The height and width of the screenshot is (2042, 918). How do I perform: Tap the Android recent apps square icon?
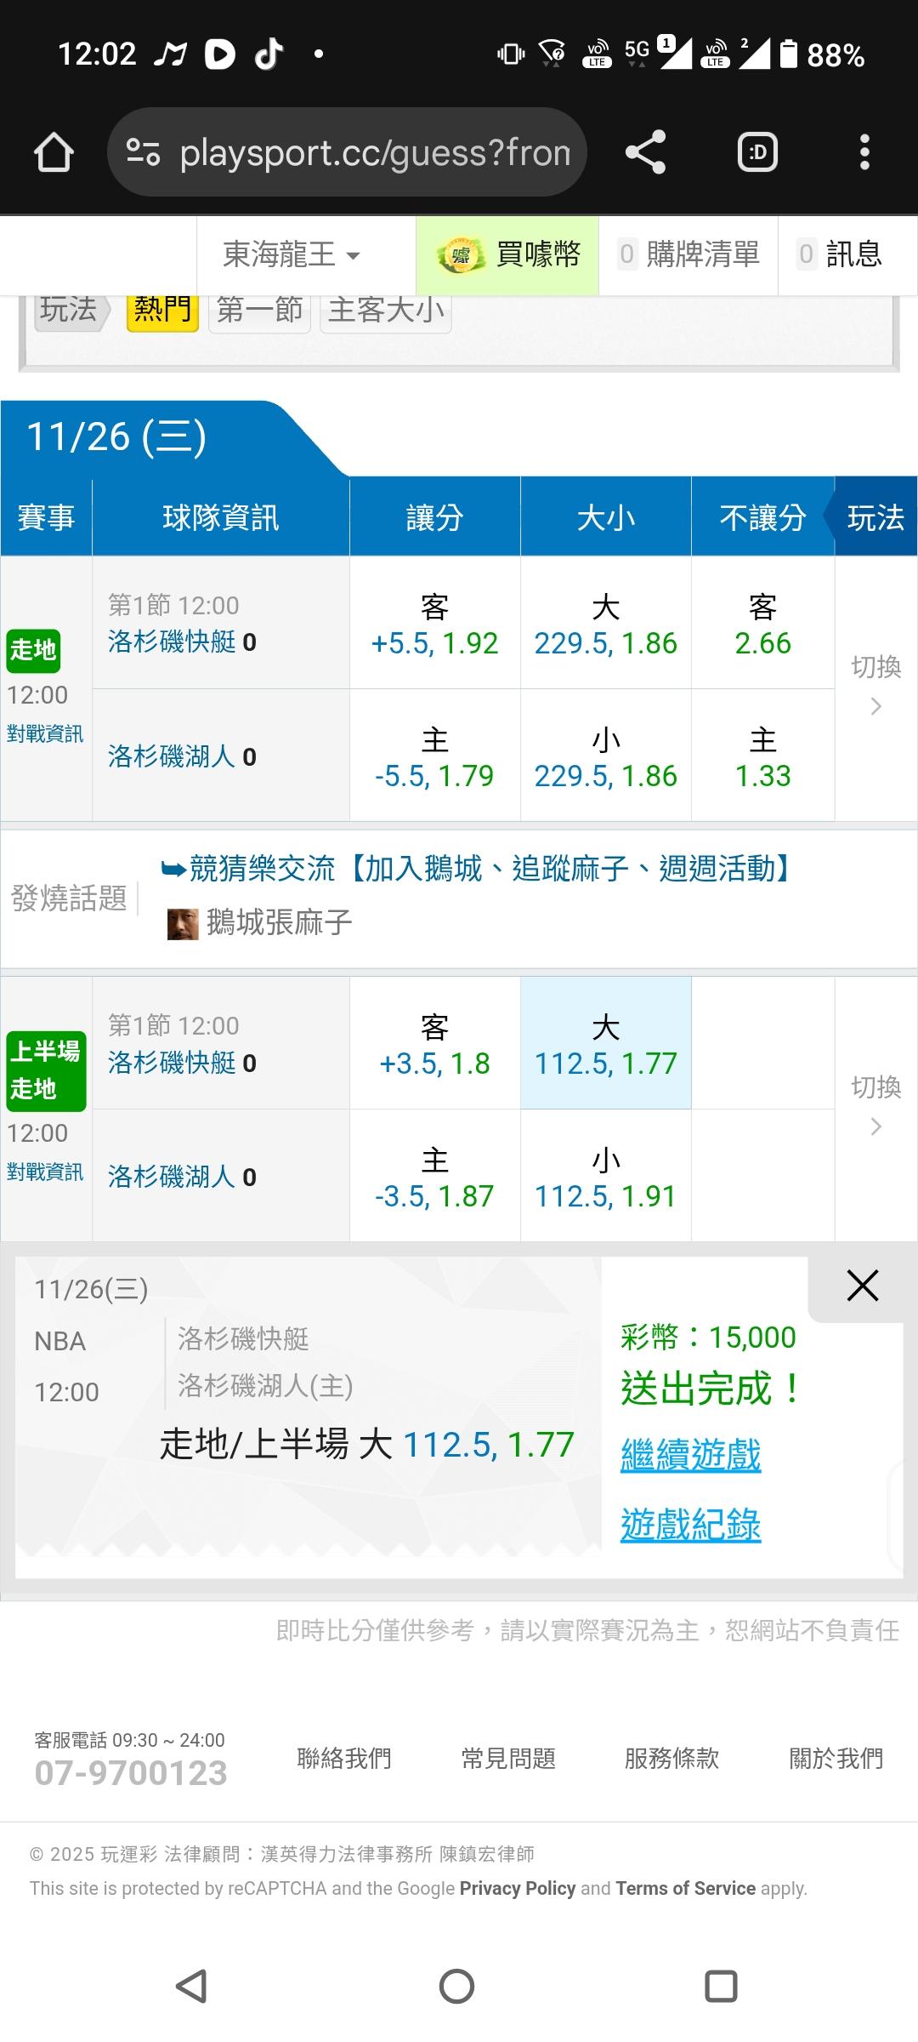[721, 1987]
